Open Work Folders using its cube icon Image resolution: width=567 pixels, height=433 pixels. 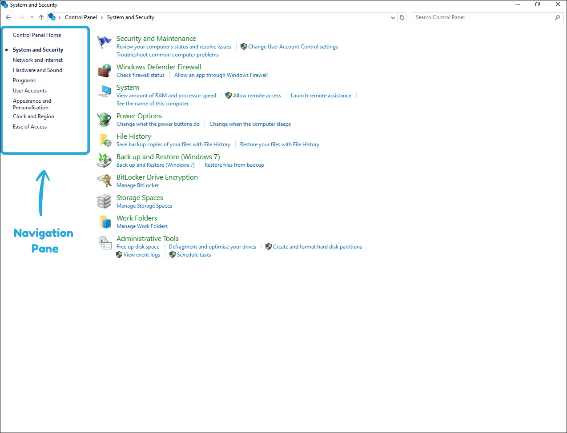(x=104, y=222)
